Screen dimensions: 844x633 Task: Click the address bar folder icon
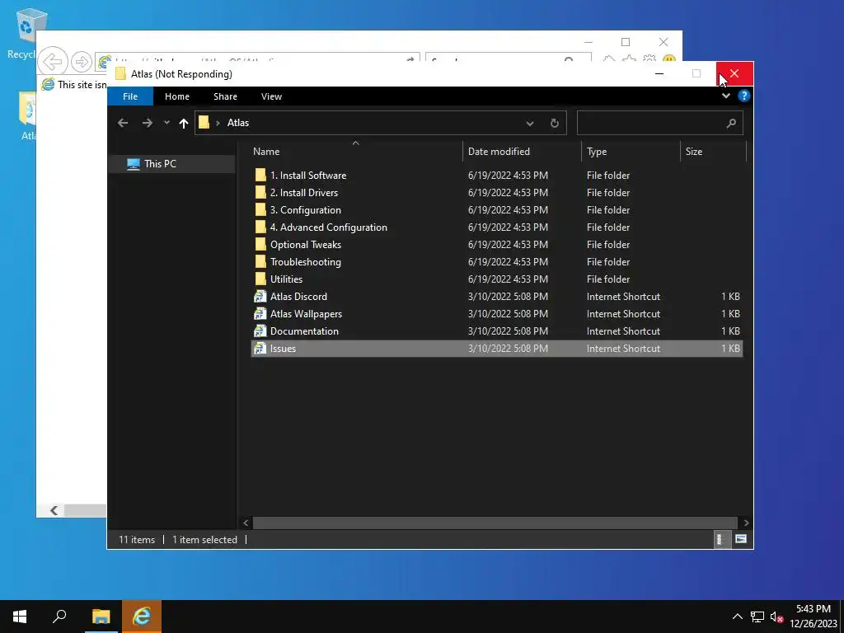(x=204, y=123)
